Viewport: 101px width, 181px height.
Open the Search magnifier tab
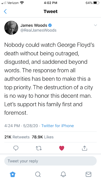[x=38, y=174]
